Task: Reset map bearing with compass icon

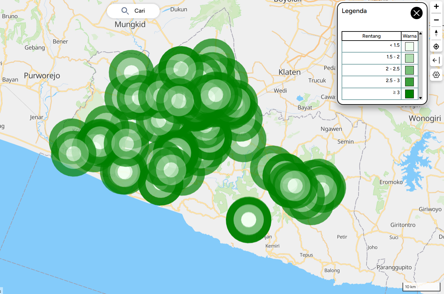Action: click(x=436, y=33)
